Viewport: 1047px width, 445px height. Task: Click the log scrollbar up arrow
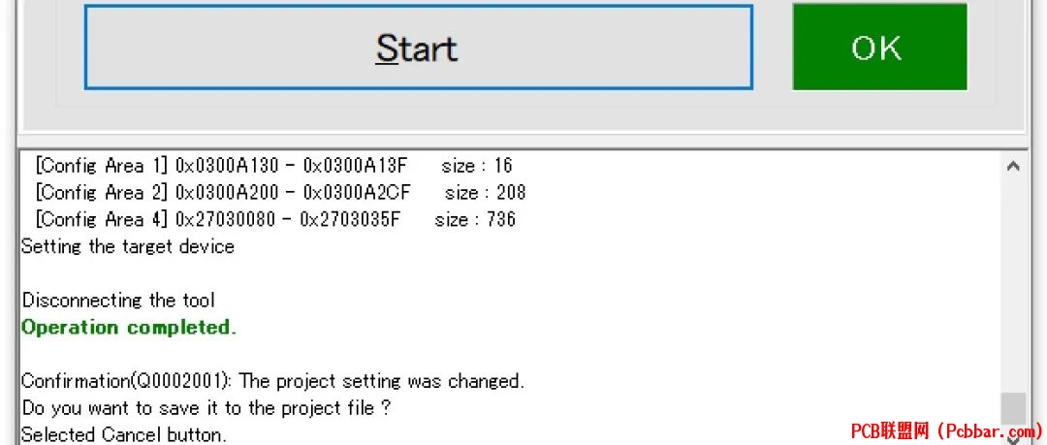click(1013, 166)
